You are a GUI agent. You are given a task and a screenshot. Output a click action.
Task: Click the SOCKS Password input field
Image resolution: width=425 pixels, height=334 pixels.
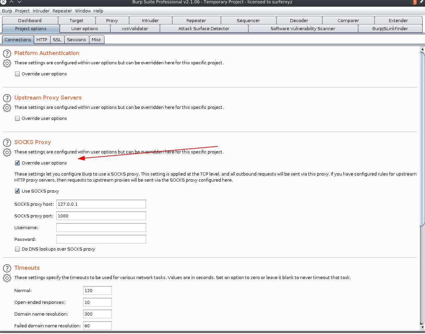101,239
